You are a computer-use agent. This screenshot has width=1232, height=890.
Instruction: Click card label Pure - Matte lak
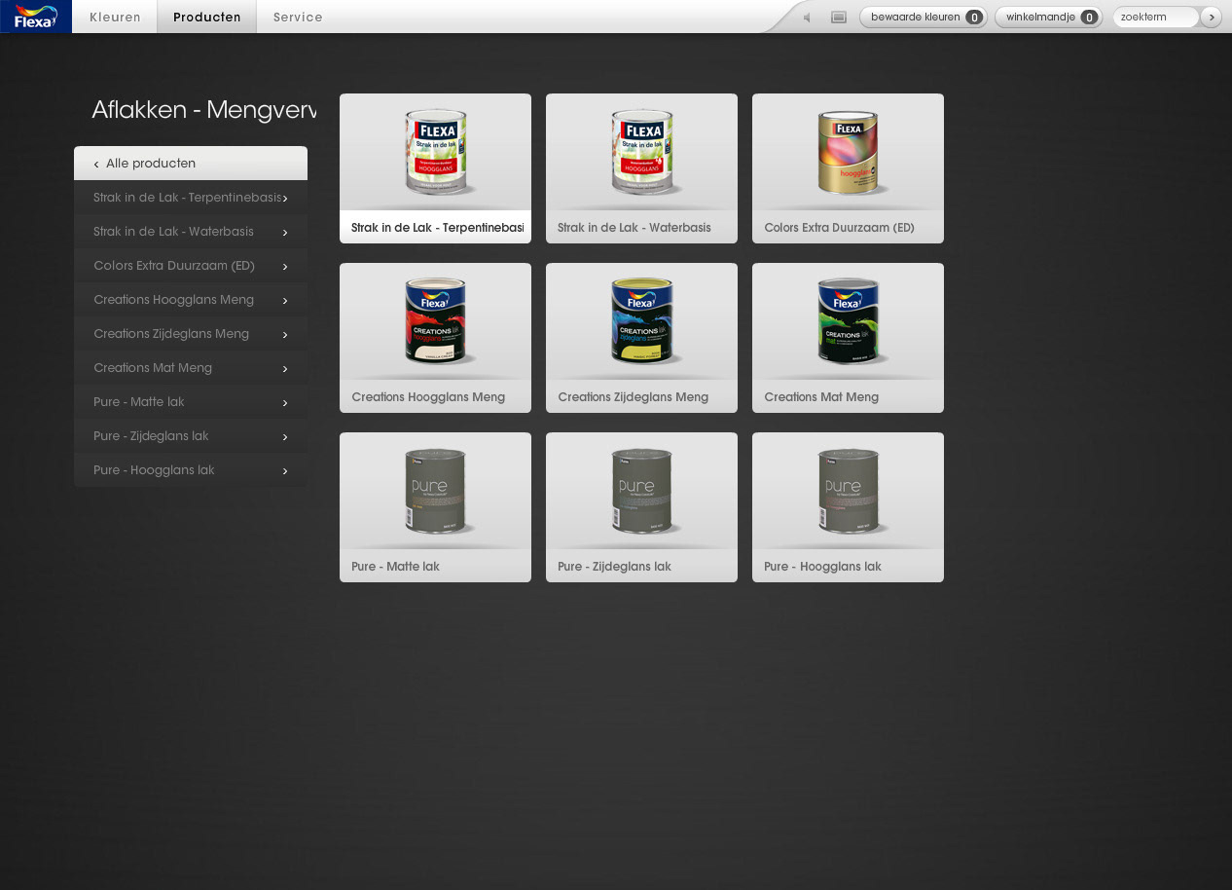coord(395,567)
